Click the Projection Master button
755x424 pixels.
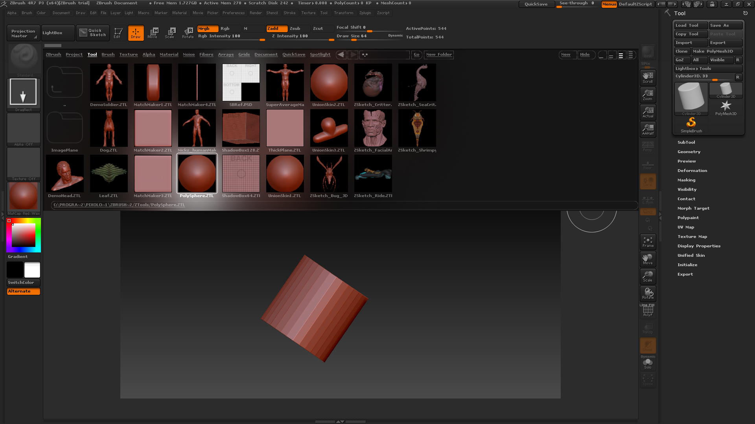(23, 33)
